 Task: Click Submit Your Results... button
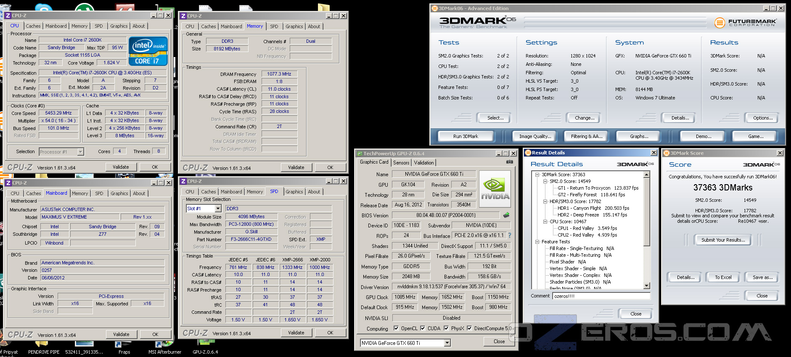723,240
